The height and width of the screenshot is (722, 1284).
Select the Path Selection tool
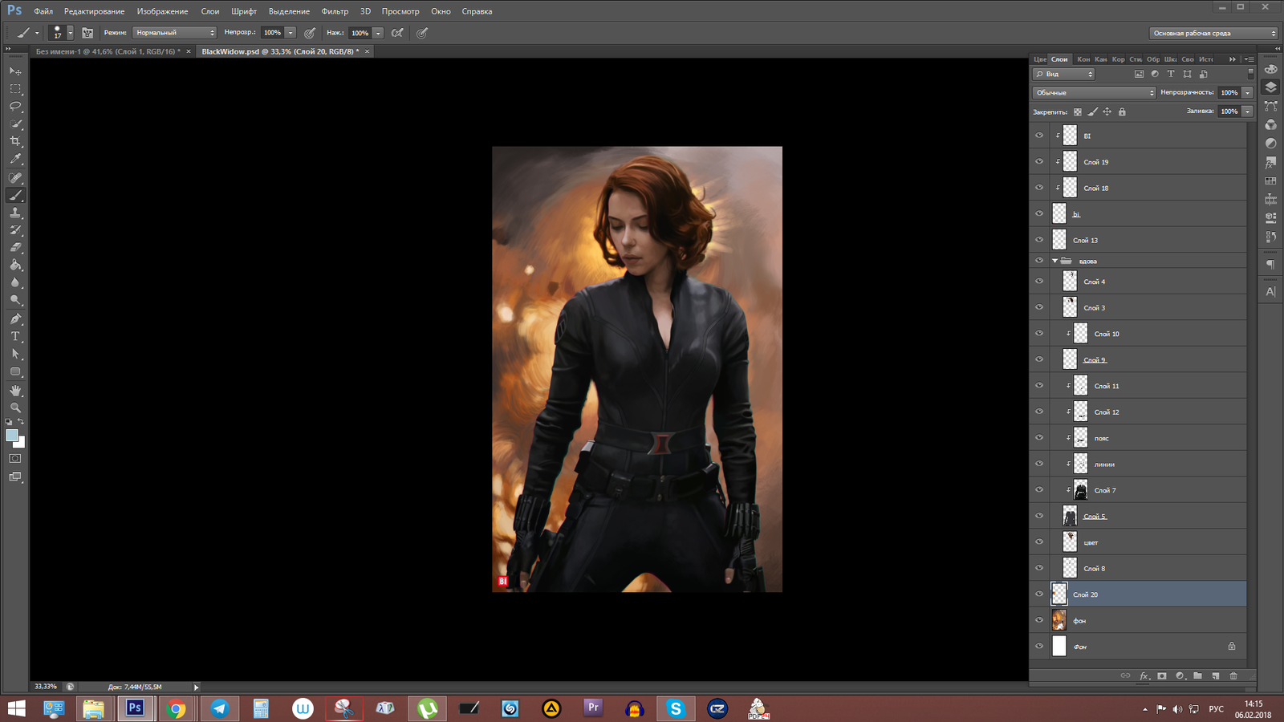click(x=15, y=354)
